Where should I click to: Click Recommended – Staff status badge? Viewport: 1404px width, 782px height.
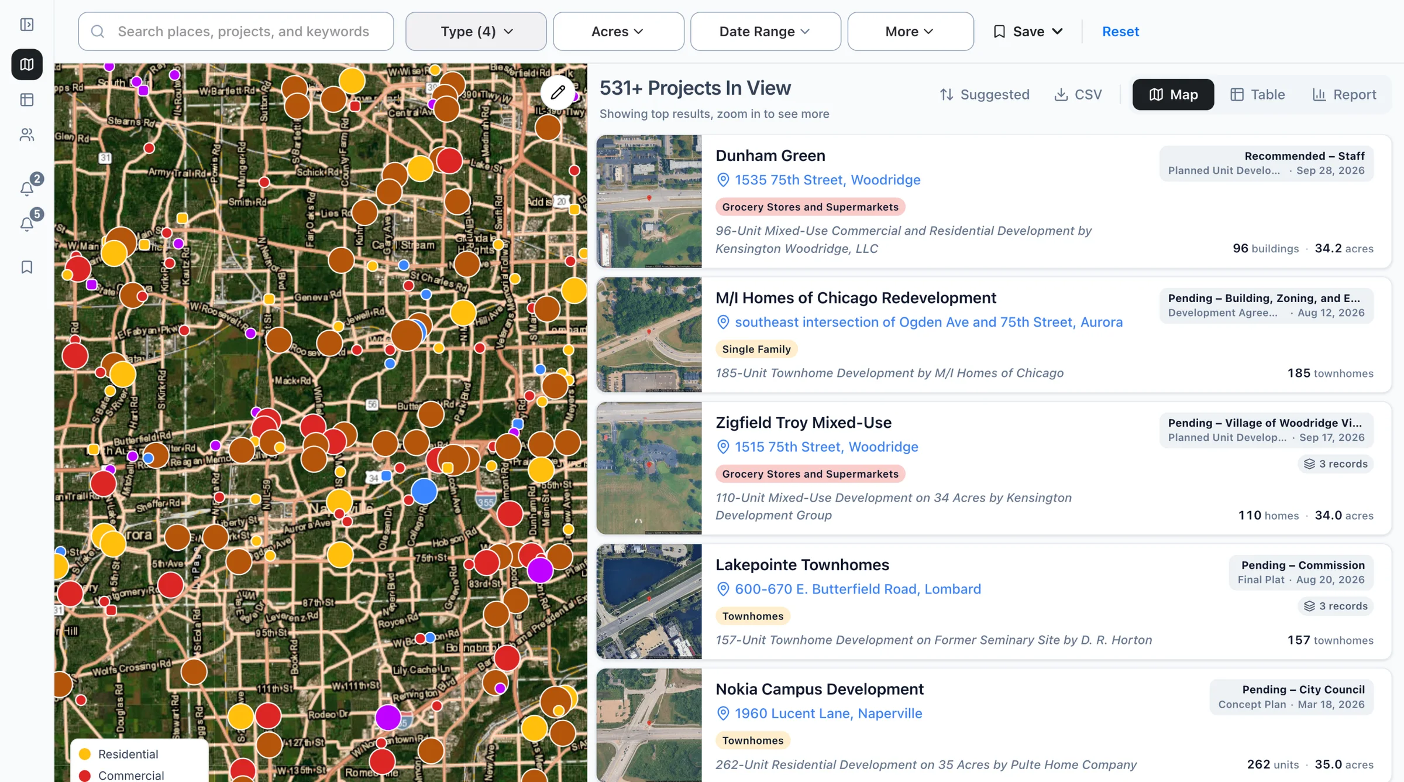point(1267,163)
